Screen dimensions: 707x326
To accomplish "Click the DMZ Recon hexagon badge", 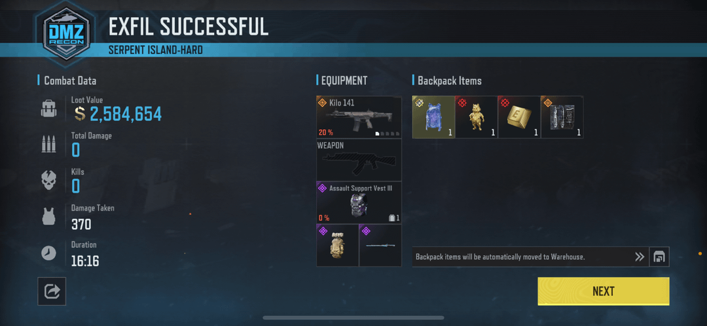I will 66,33.
